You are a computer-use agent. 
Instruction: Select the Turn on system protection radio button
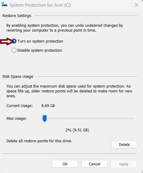14,41
